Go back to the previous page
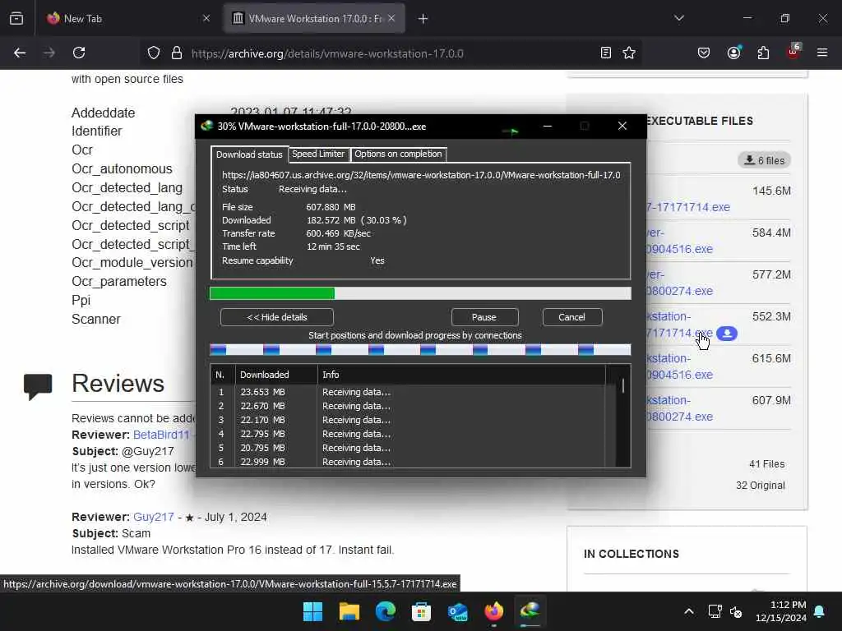The width and height of the screenshot is (842, 631). click(x=20, y=53)
